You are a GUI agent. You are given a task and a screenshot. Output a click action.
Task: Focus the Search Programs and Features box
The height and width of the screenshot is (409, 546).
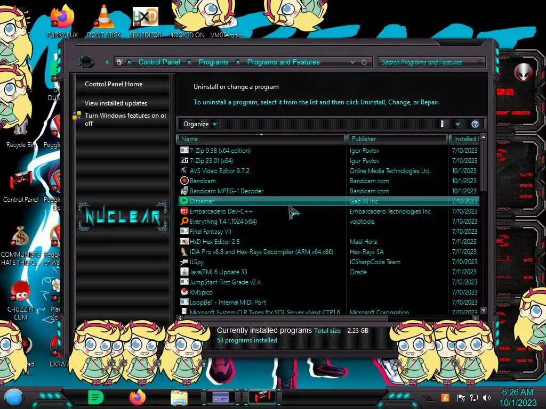coord(431,62)
